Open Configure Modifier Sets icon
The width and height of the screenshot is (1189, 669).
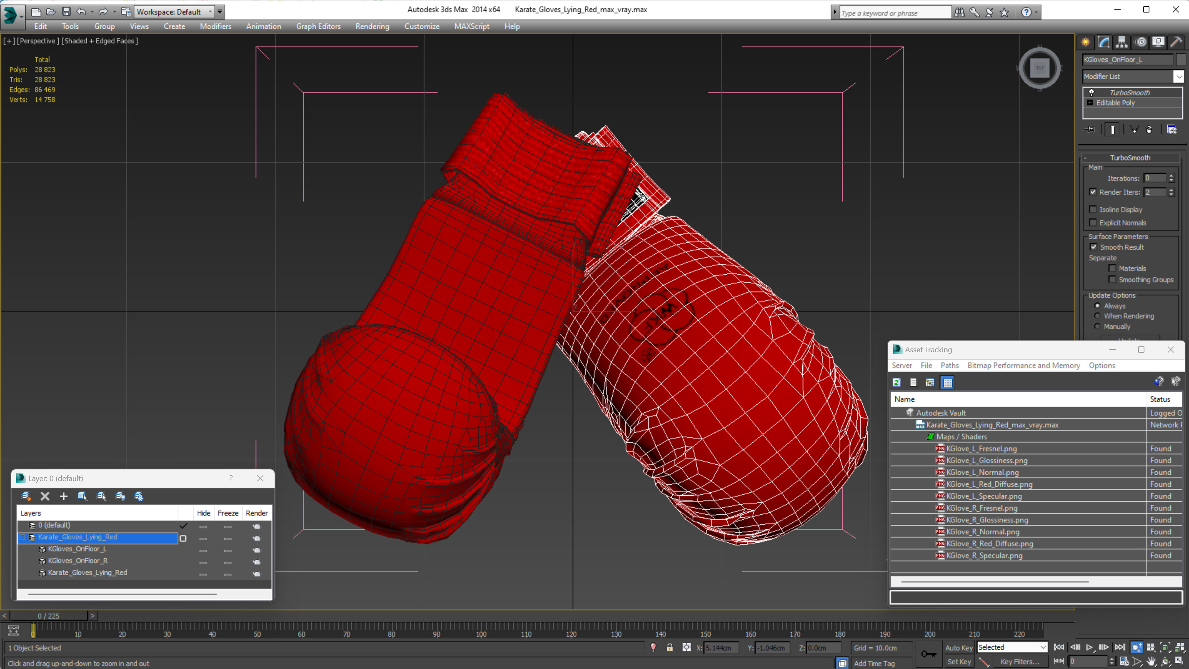(1171, 129)
